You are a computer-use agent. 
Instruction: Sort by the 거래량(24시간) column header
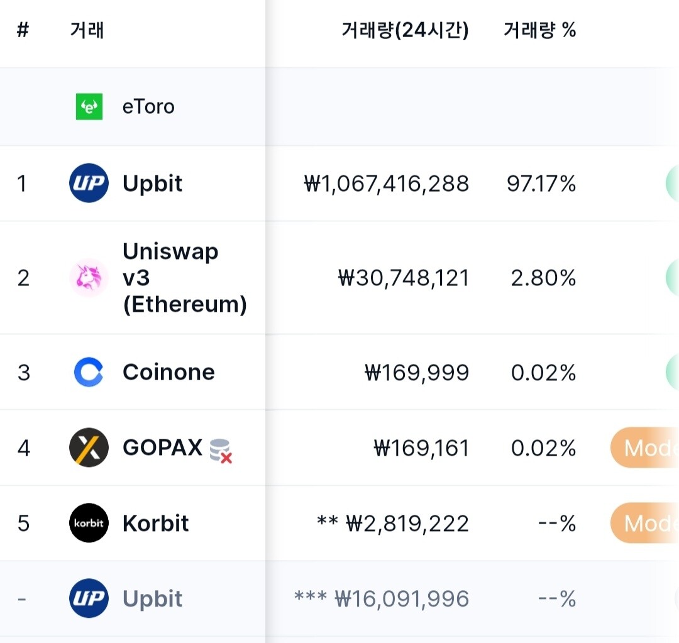pos(406,30)
